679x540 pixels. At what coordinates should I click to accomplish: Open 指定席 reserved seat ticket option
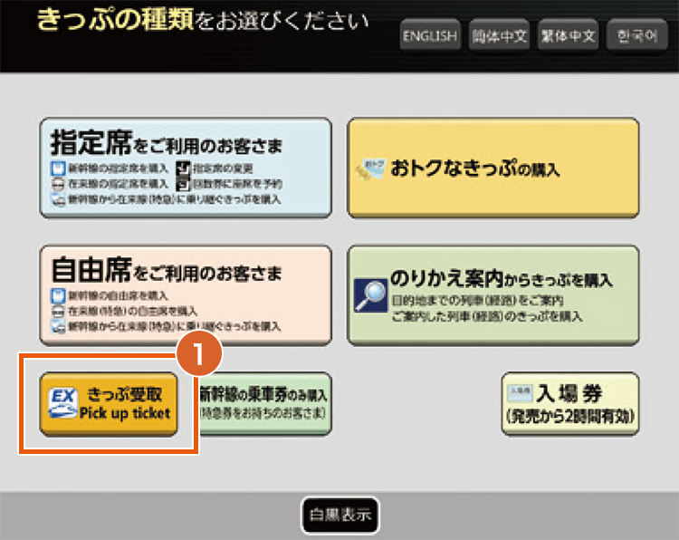tap(186, 168)
